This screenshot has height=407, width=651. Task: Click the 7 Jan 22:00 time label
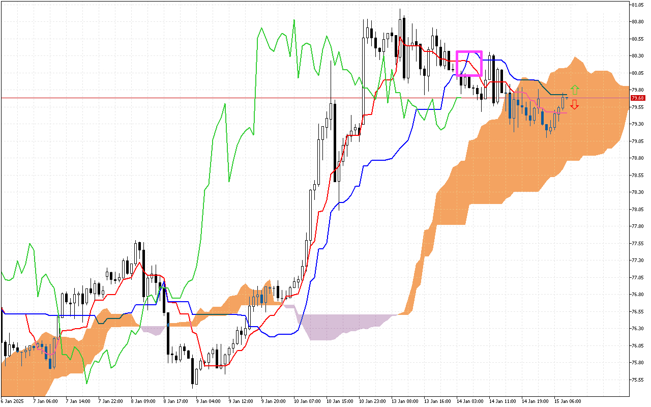click(x=112, y=401)
